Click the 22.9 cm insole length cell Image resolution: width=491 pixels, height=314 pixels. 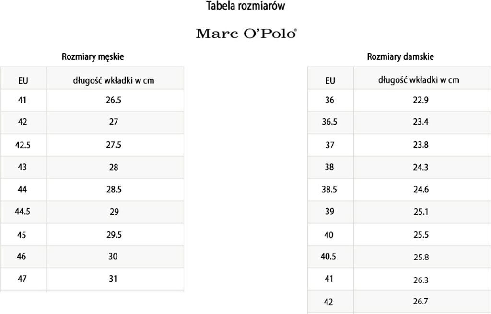point(421,101)
